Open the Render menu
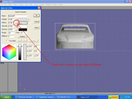The image size is (132, 99). point(42,4)
